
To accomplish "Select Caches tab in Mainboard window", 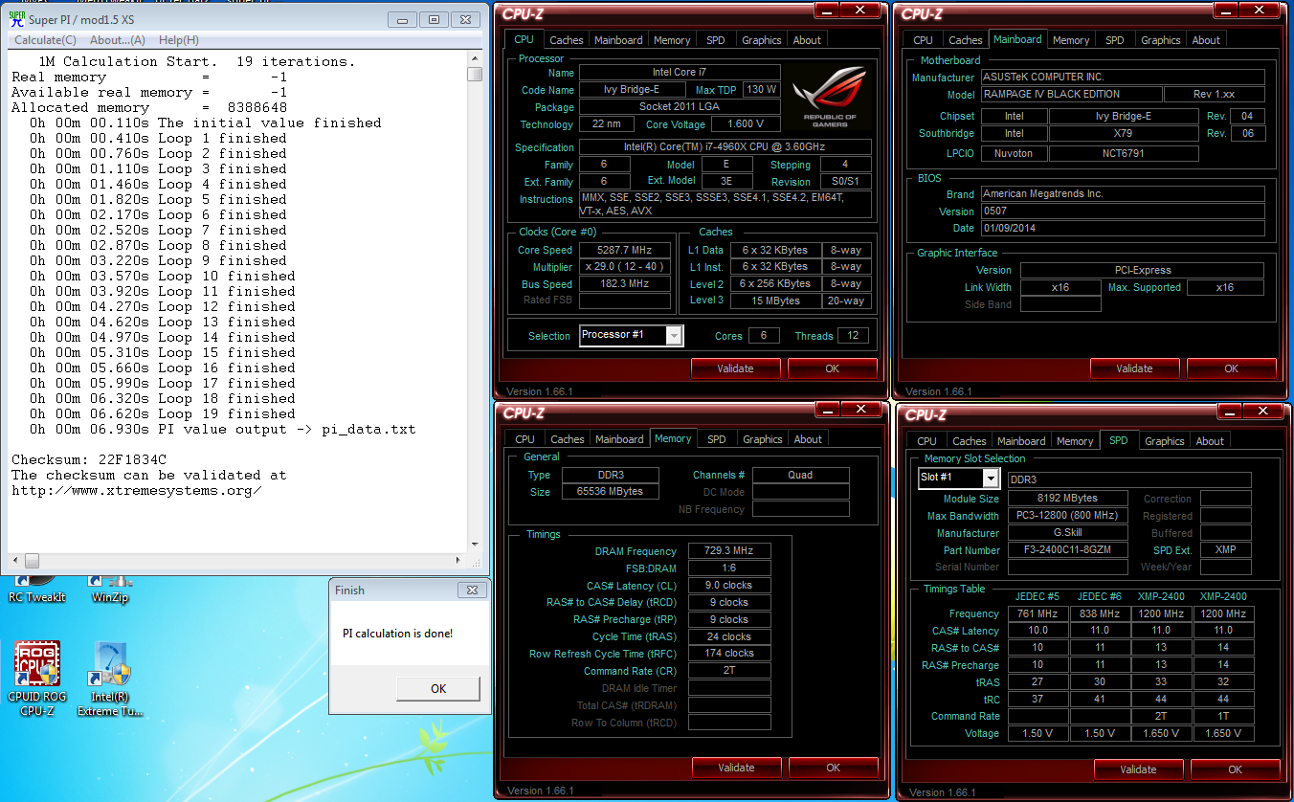I will 965,40.
